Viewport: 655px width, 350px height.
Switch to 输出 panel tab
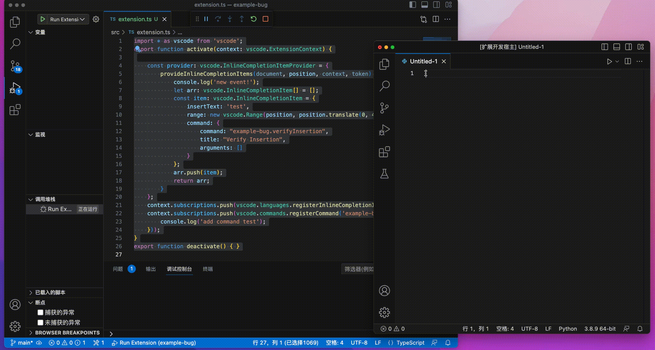151,269
